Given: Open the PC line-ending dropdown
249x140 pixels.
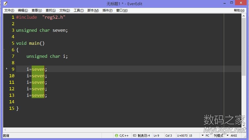Looking at the screenshot, I should point(203,136).
